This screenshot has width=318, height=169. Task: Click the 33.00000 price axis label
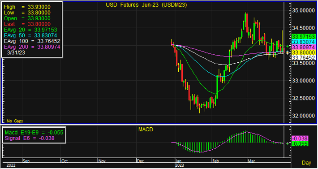click(303, 81)
